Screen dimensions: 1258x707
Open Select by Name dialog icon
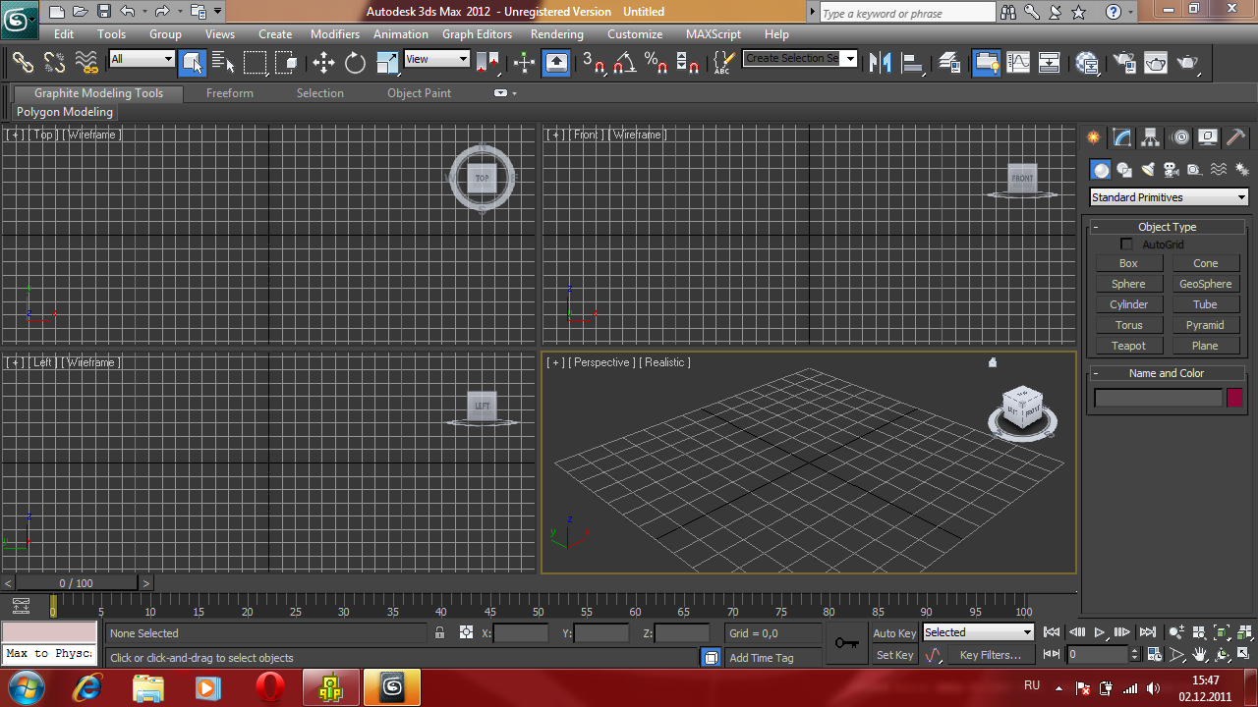[x=223, y=63]
